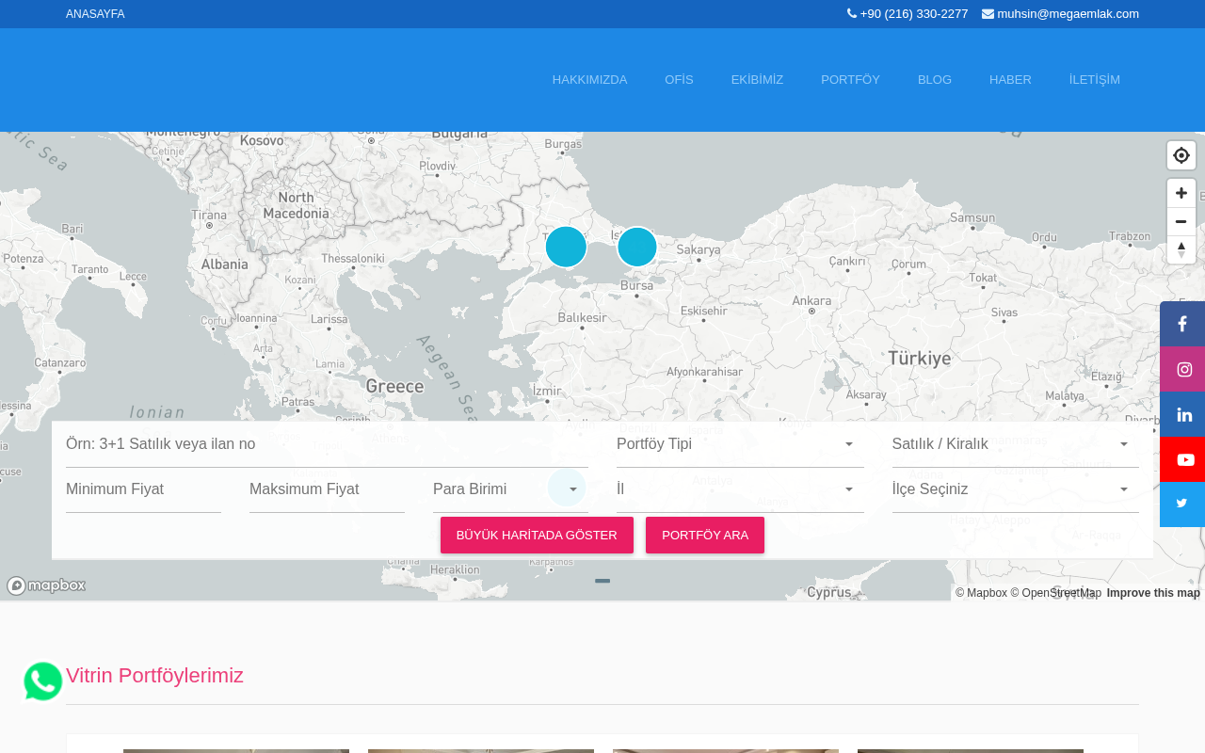The height and width of the screenshot is (753, 1205).
Task: Open the Instagram social link
Action: pyautogui.click(x=1182, y=369)
